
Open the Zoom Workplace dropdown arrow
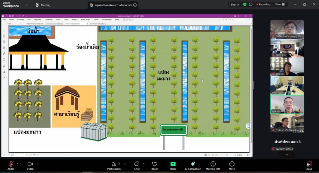pyautogui.click(x=26, y=5)
